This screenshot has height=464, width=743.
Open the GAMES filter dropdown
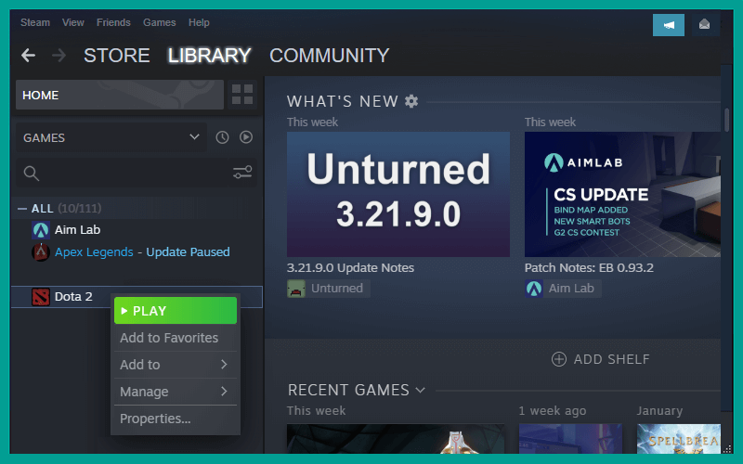point(111,137)
